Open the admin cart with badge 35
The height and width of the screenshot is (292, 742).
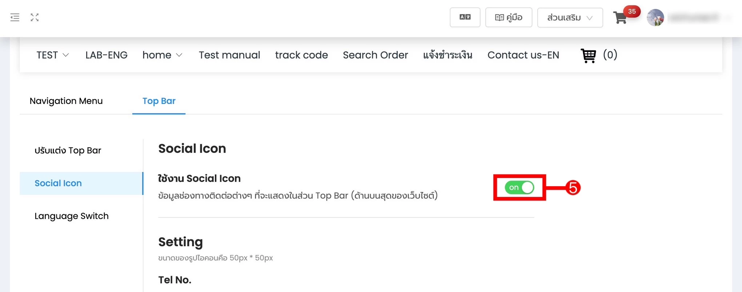point(621,17)
